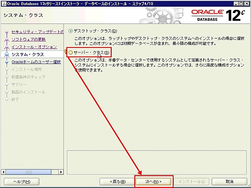Click the 戻る(B) button
251x188 pixels.
[118, 182]
